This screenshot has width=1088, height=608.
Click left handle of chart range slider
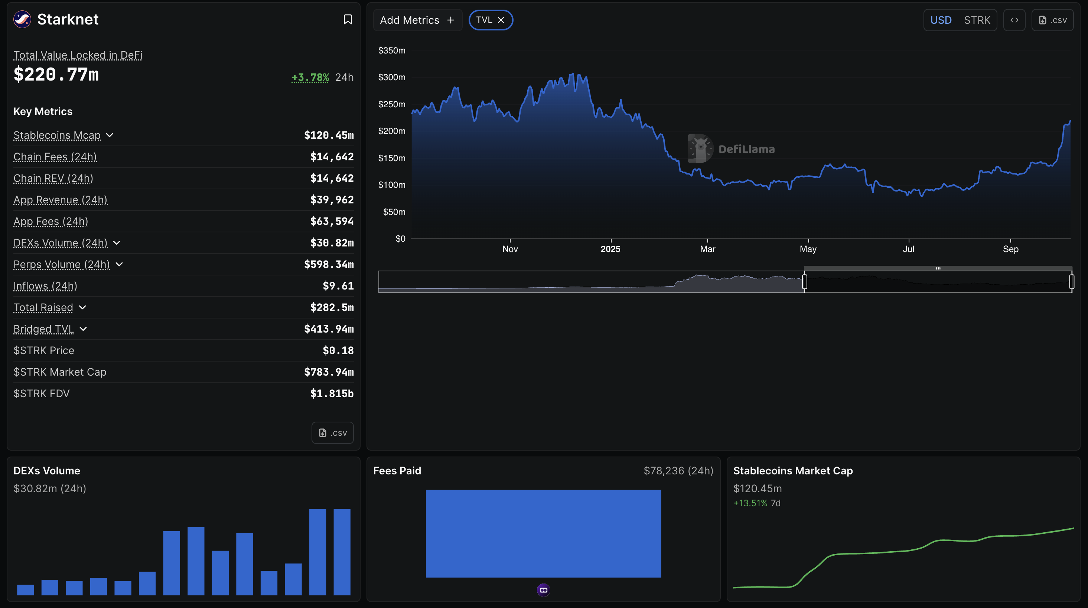coord(805,282)
